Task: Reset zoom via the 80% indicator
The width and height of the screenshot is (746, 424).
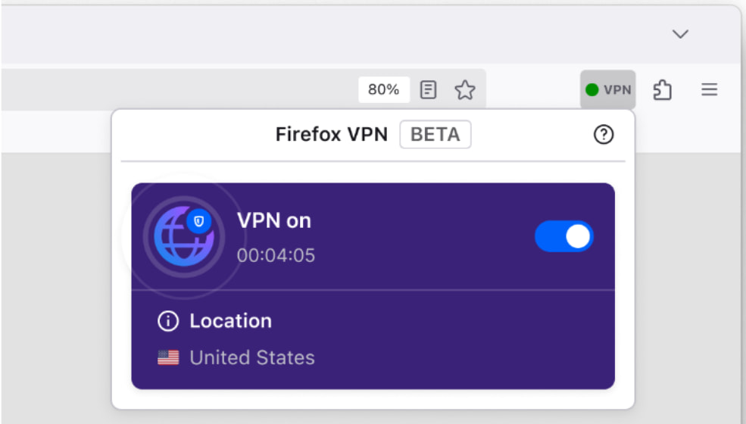Action: 383,90
